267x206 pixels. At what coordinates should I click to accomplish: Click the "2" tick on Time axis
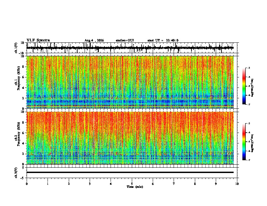pos(69,184)
